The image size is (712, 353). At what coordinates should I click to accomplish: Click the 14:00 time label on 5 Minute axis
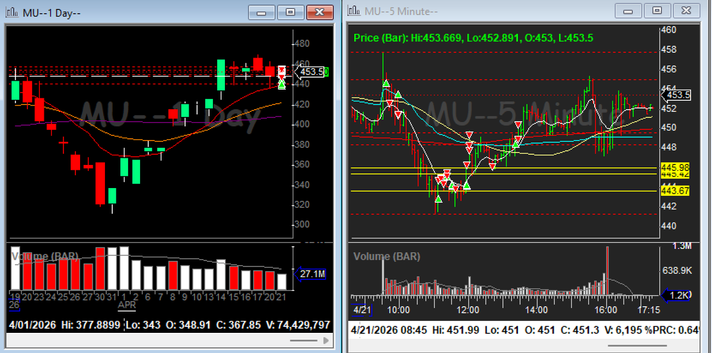(x=536, y=310)
